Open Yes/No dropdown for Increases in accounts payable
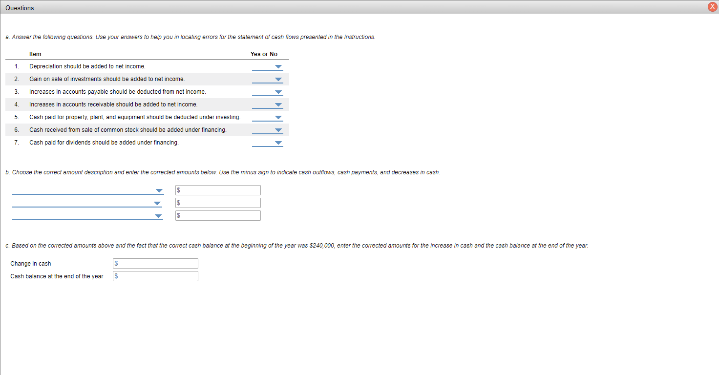The image size is (719, 375). (268, 92)
